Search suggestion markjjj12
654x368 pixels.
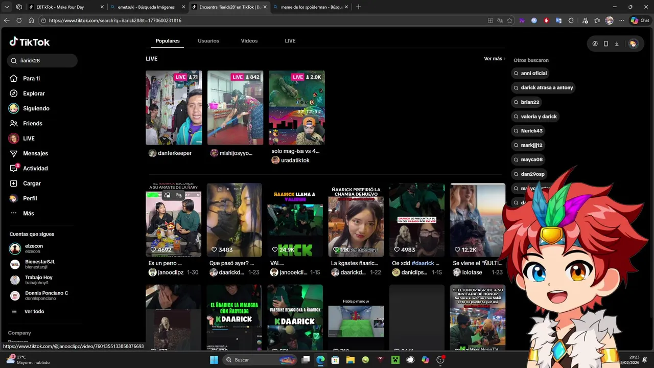528,145
